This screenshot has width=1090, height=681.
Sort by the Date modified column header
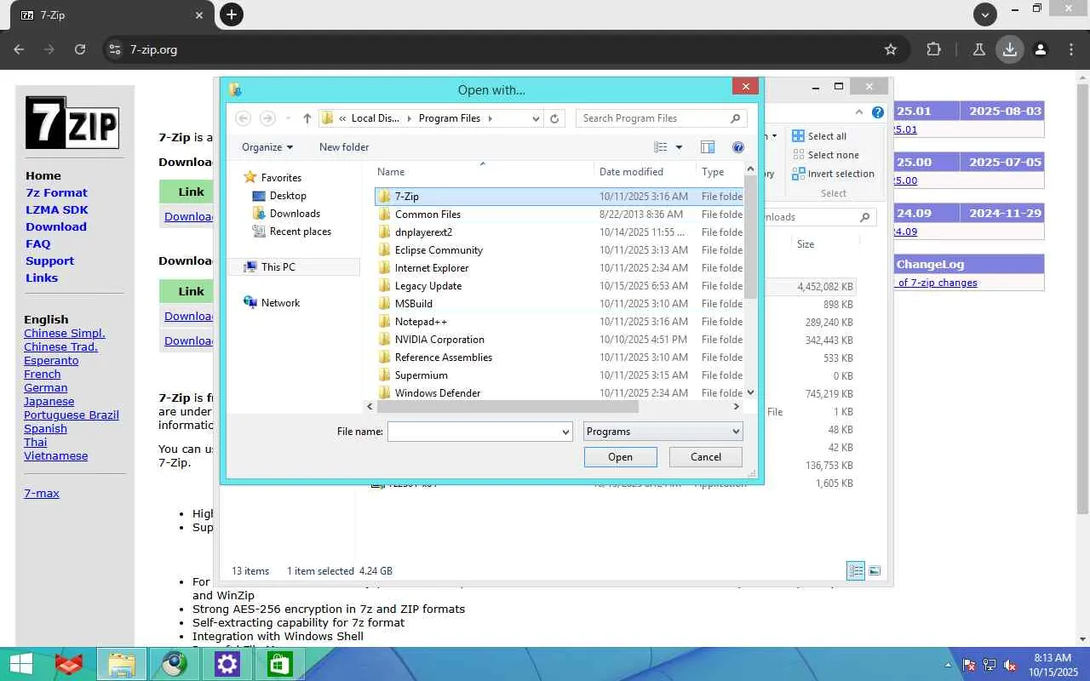pyautogui.click(x=631, y=172)
